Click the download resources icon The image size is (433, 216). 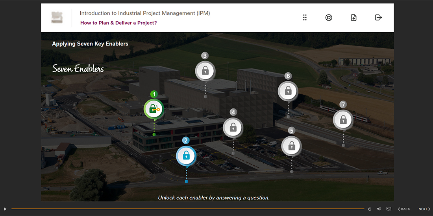point(353,18)
